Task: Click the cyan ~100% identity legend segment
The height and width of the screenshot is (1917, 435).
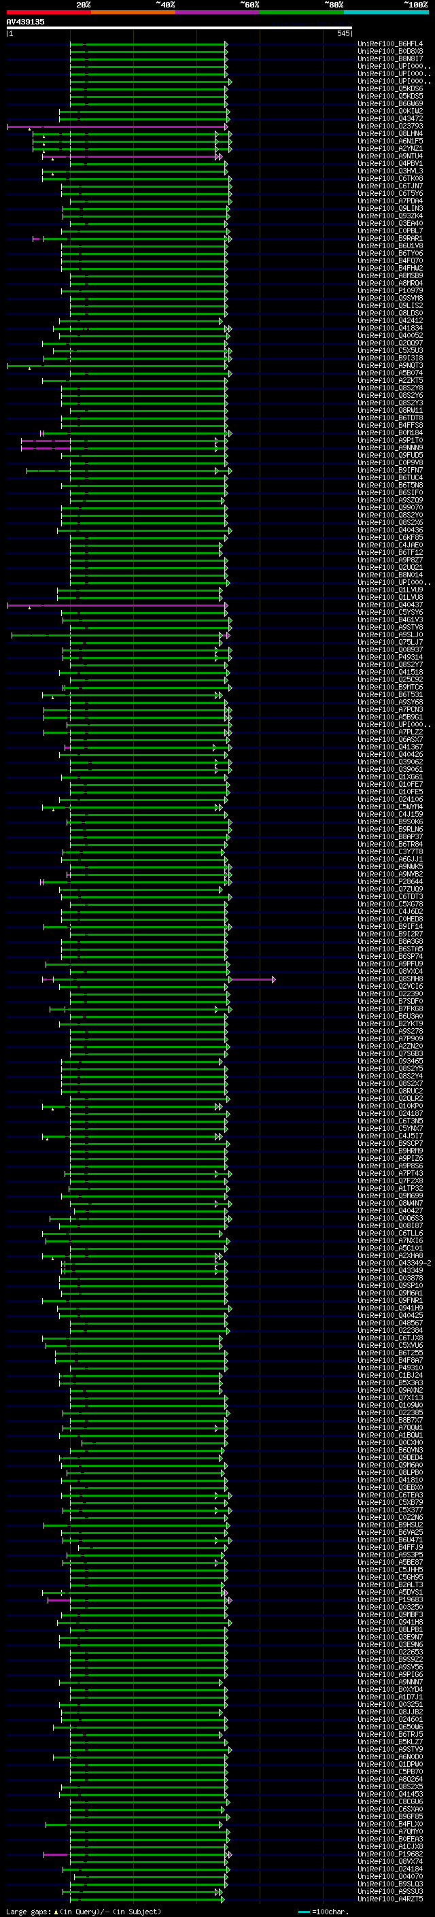Action: [386, 12]
